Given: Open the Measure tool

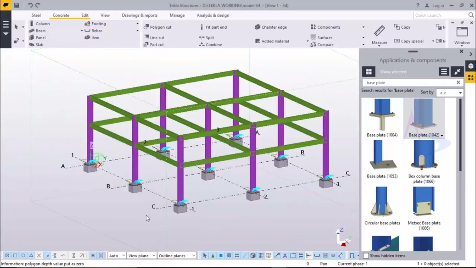Looking at the screenshot, I should (379, 35).
